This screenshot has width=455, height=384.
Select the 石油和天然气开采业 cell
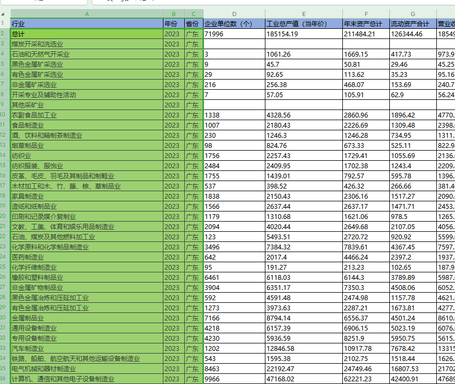point(87,54)
